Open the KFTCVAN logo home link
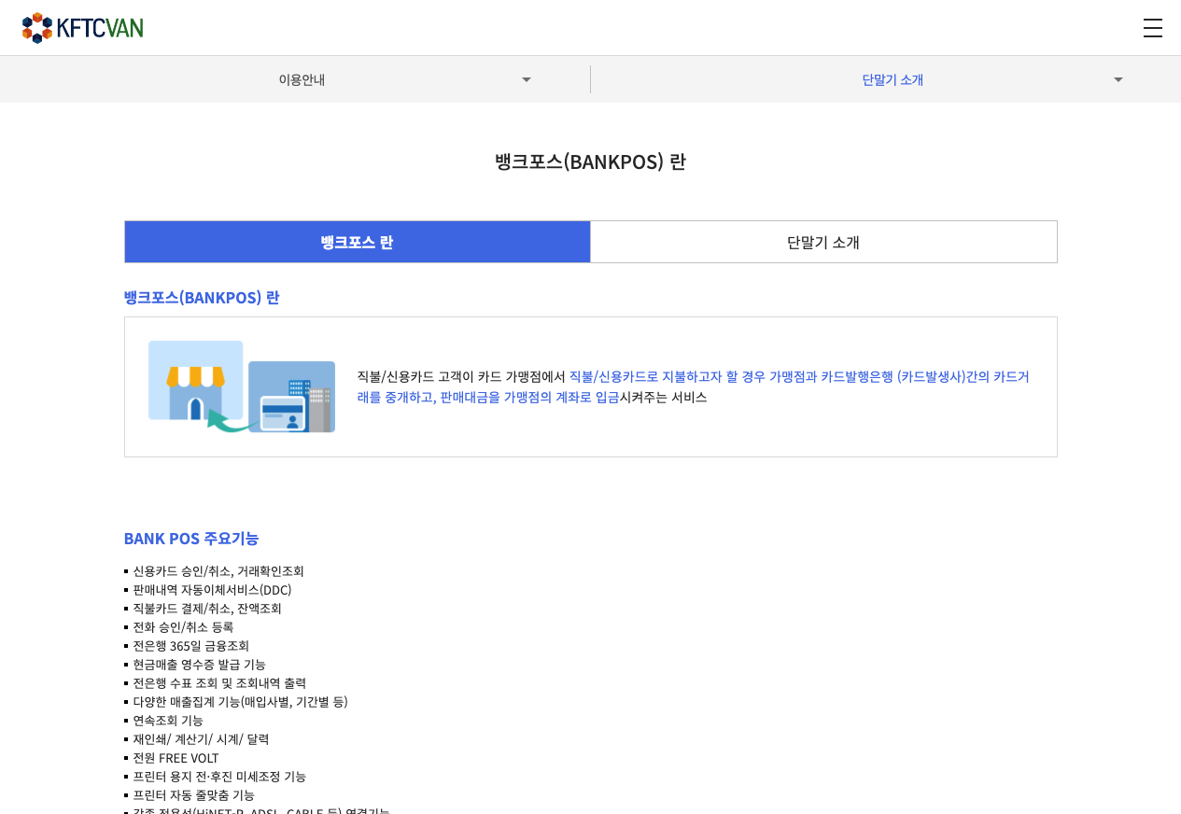The width and height of the screenshot is (1181, 814). [x=83, y=28]
